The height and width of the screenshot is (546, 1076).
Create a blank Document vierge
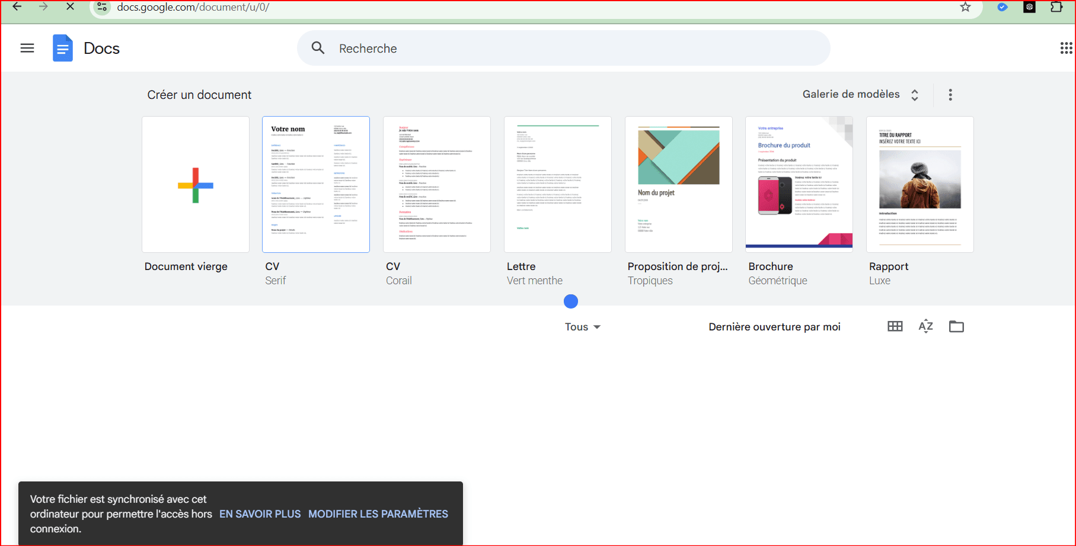(196, 185)
